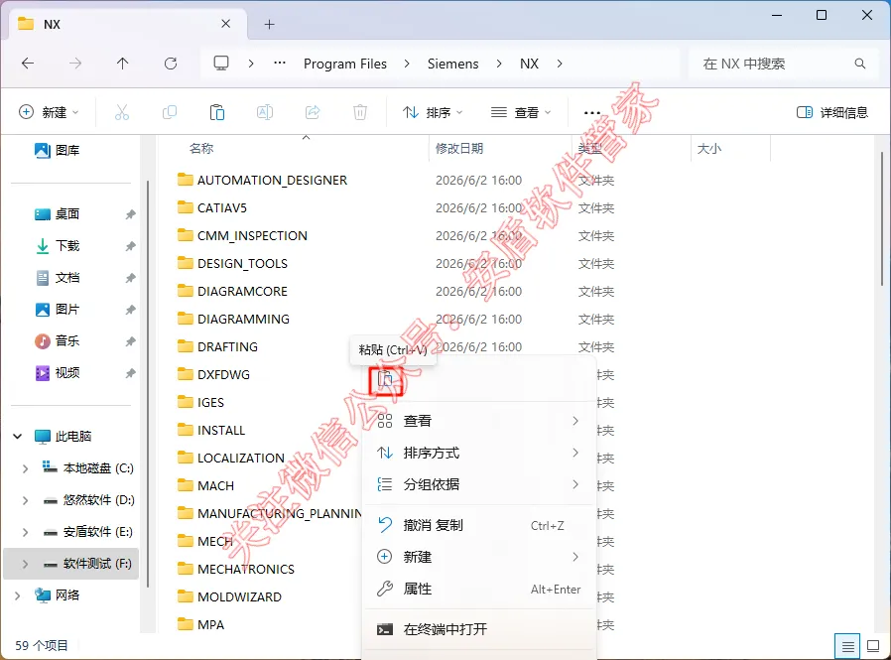Collapse This PC (此电脑) tree node

tap(18, 437)
